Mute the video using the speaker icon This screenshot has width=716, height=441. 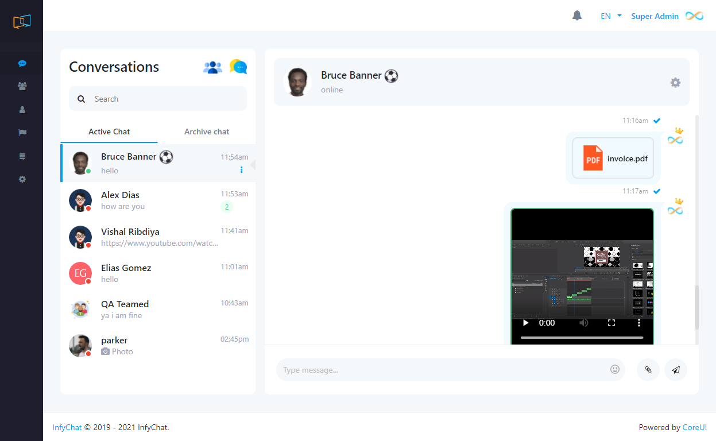pyautogui.click(x=584, y=323)
